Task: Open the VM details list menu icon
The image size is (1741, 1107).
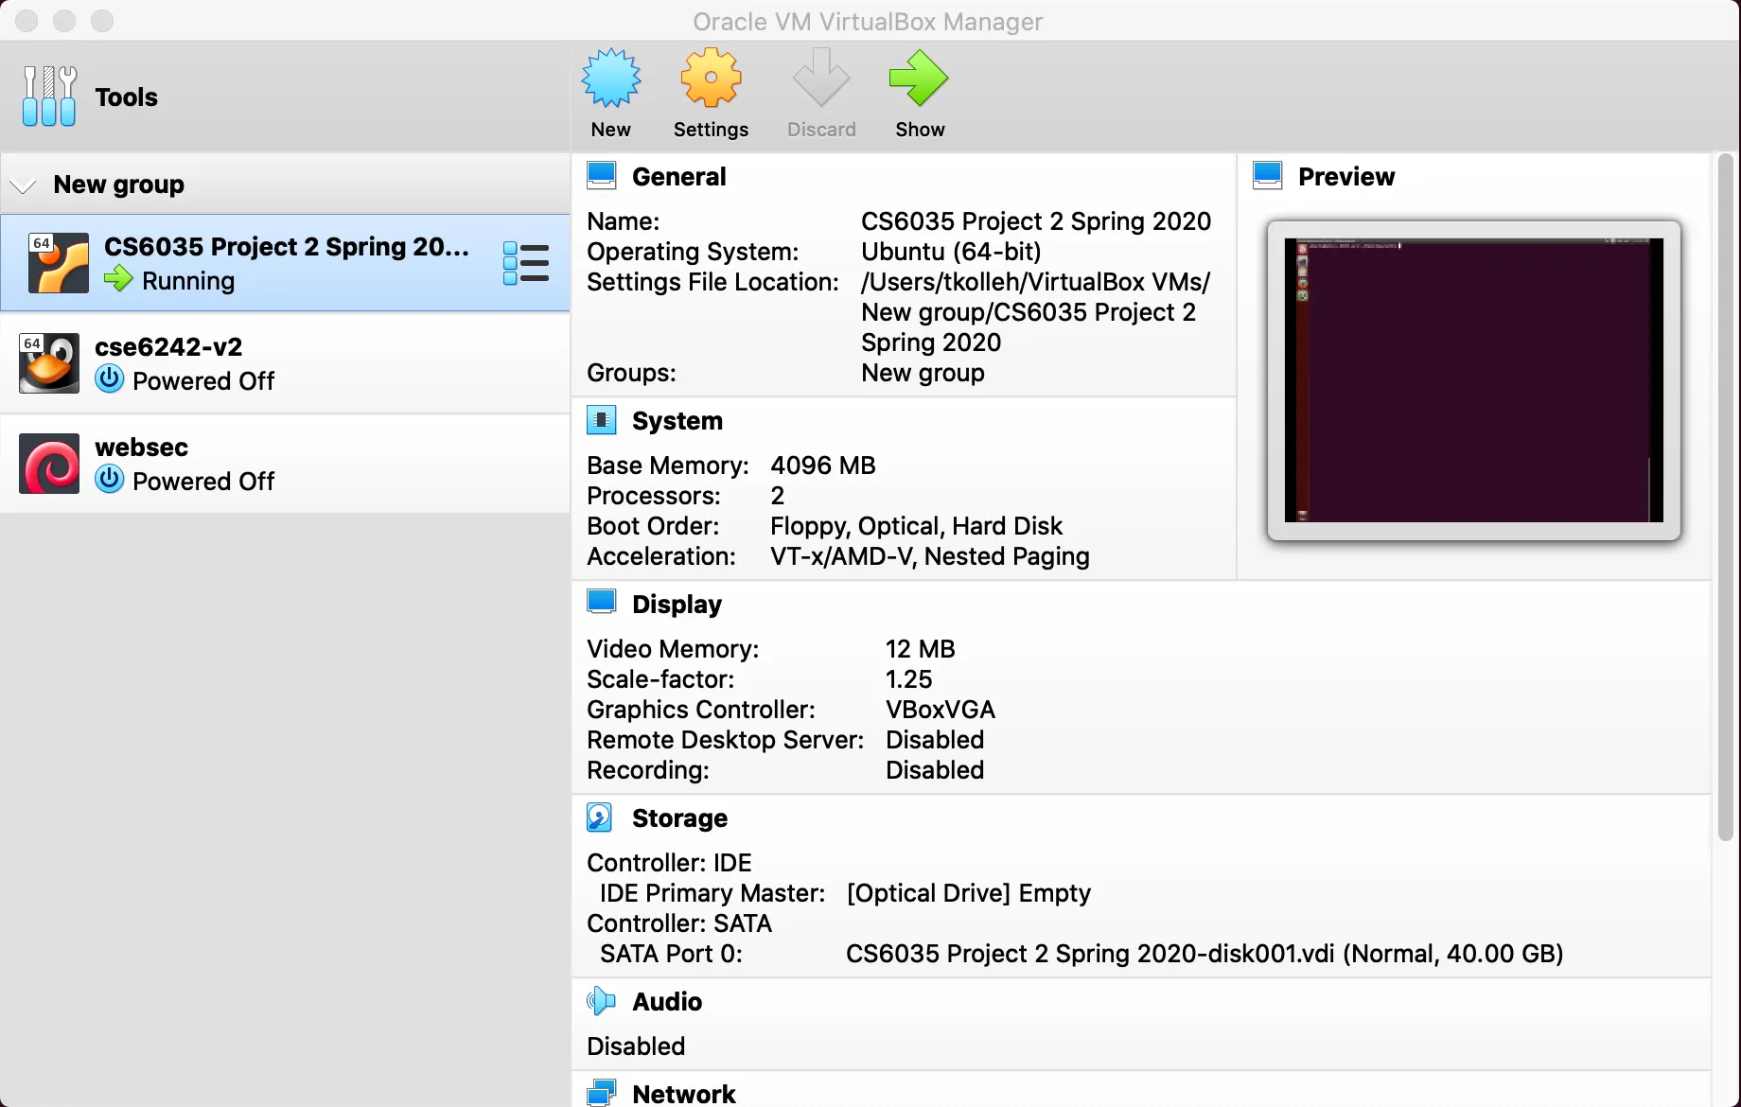Action: click(x=527, y=262)
